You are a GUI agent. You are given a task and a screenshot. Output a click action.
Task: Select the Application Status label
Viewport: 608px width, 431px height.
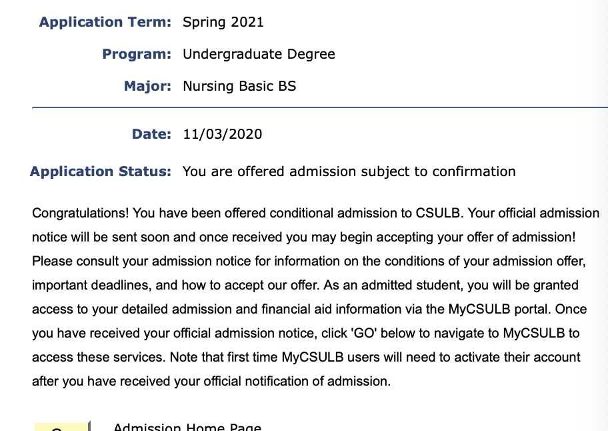point(101,171)
